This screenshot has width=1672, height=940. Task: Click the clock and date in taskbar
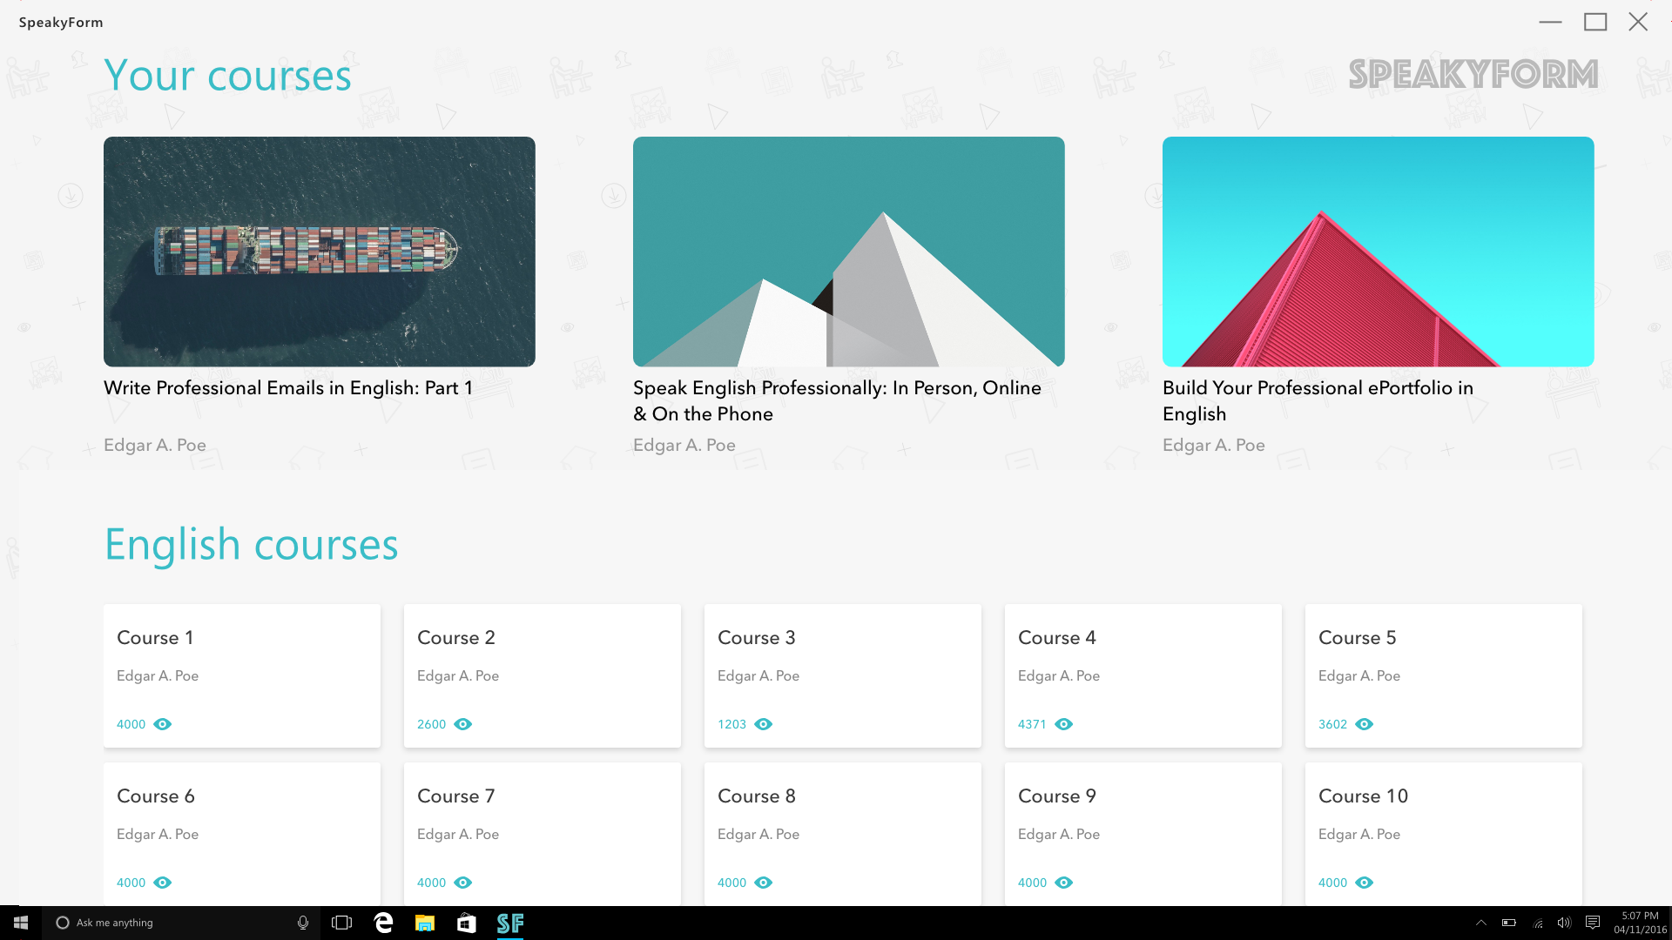(1640, 923)
